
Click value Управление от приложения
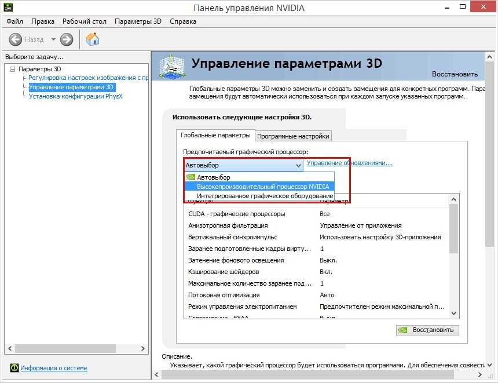(361, 225)
